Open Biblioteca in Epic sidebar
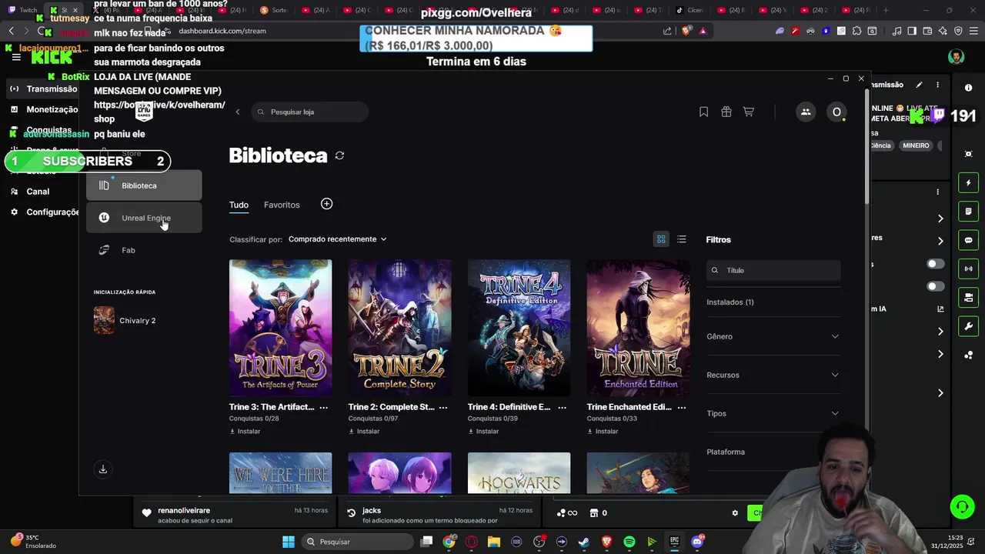Viewport: 985px width, 554px height. coord(144,185)
